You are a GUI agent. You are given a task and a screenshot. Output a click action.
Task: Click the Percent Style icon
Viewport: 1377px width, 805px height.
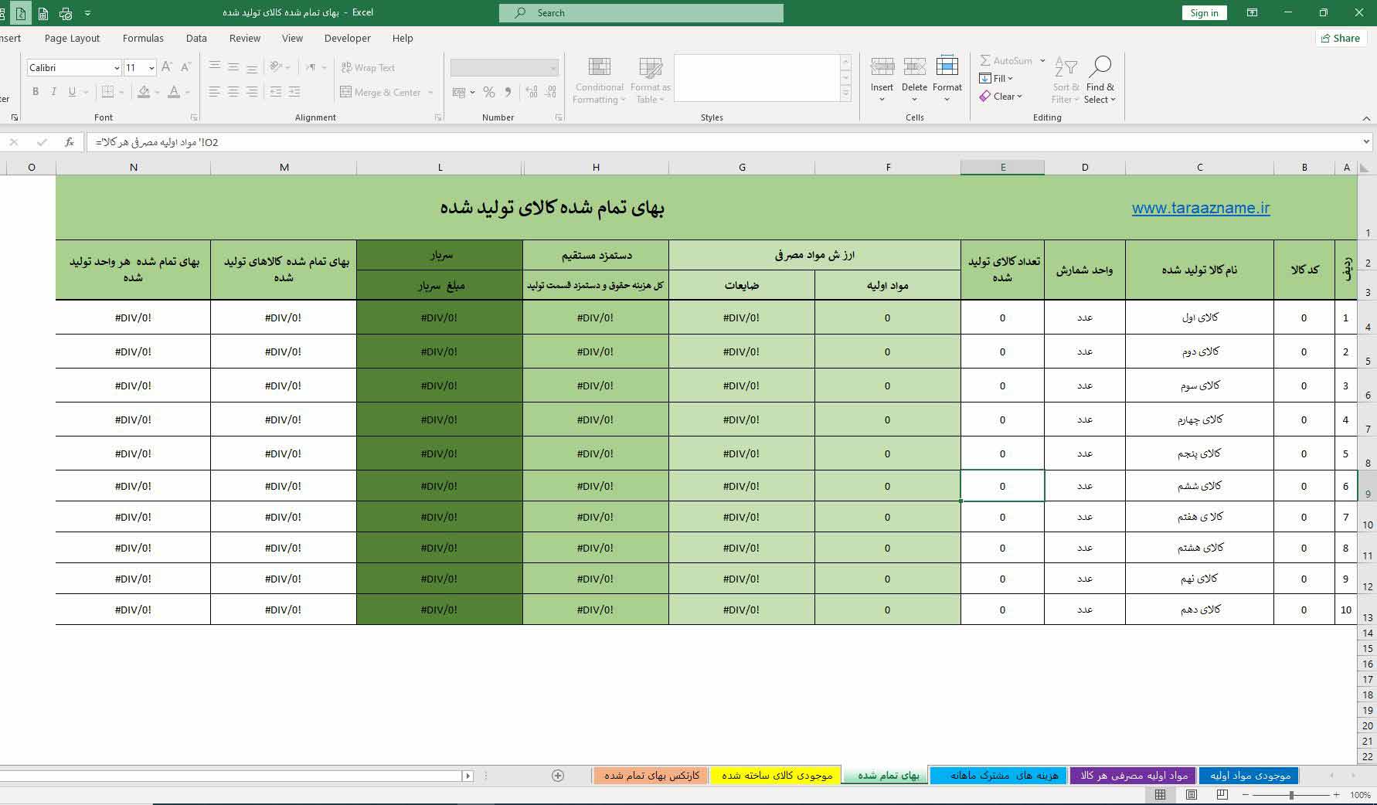pos(488,92)
